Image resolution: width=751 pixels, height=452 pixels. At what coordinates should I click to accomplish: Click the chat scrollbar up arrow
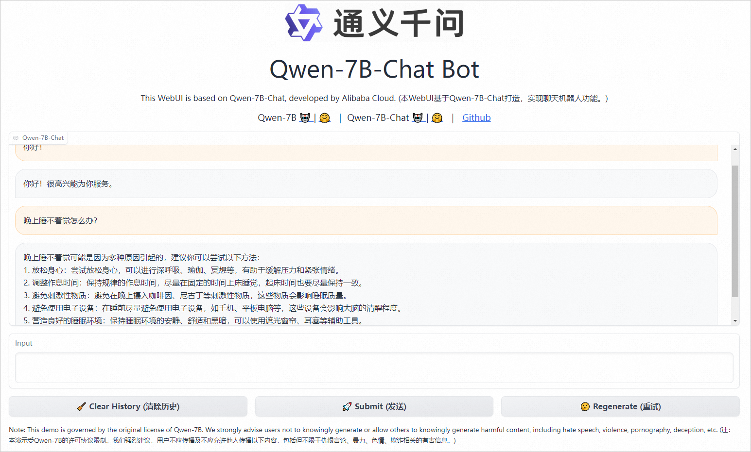click(735, 150)
